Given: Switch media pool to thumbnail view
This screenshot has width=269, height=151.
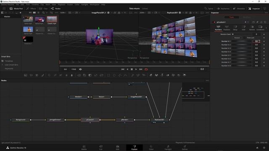Looking at the screenshot, I should click(x=34, y=13).
